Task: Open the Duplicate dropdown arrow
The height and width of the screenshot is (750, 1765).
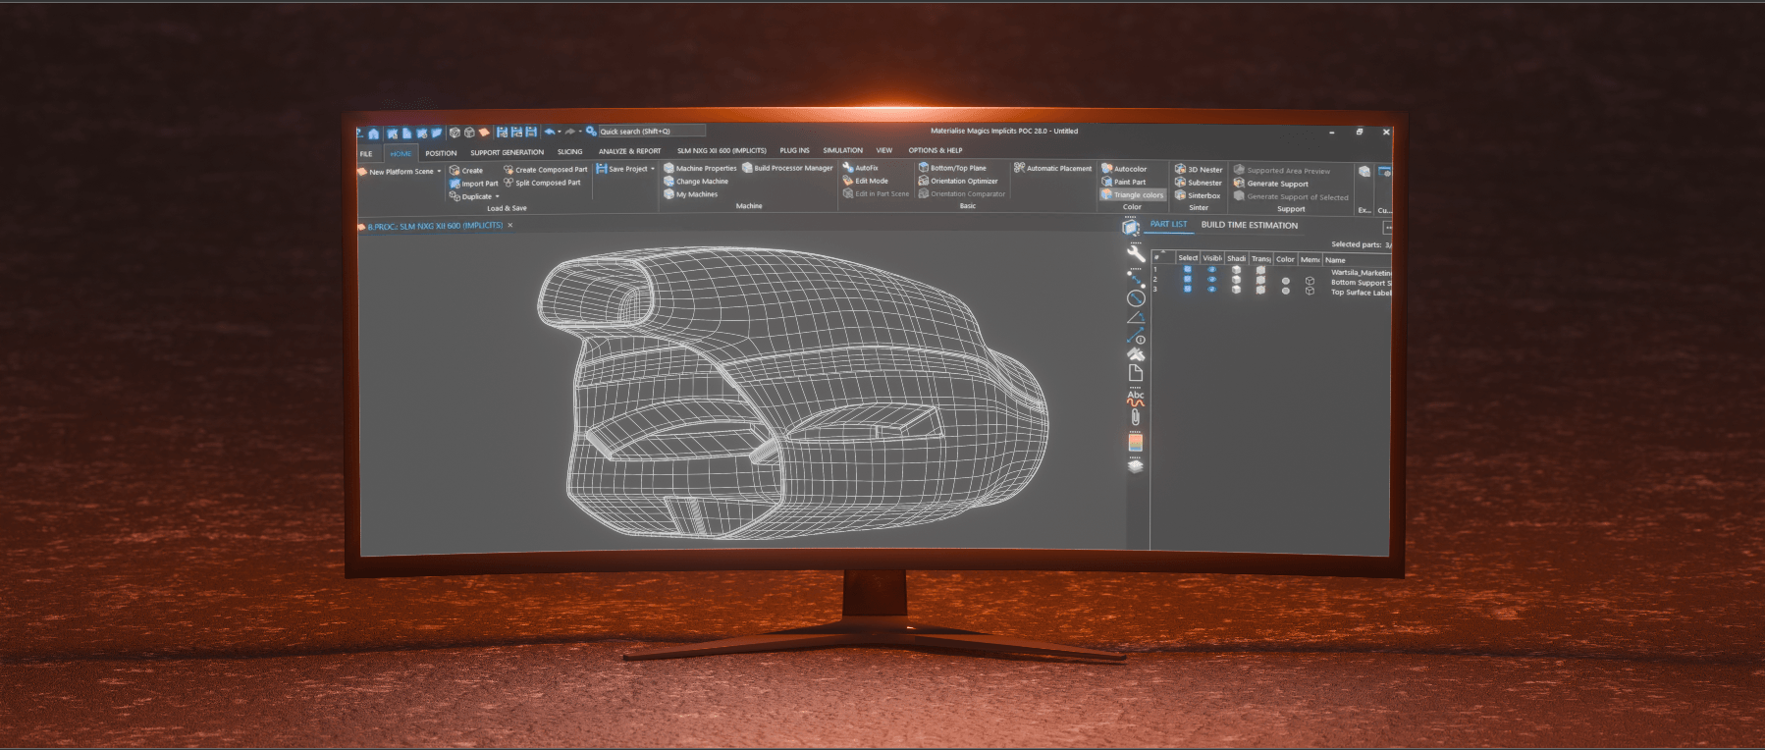Action: (498, 196)
